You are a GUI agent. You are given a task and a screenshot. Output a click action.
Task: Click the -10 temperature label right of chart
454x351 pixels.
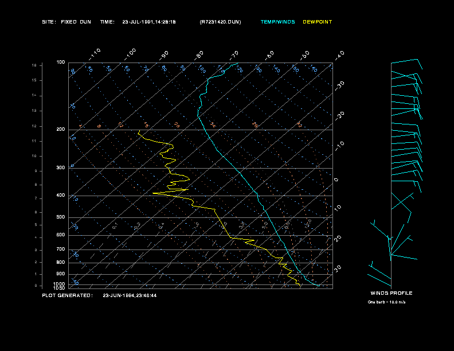tap(339, 146)
